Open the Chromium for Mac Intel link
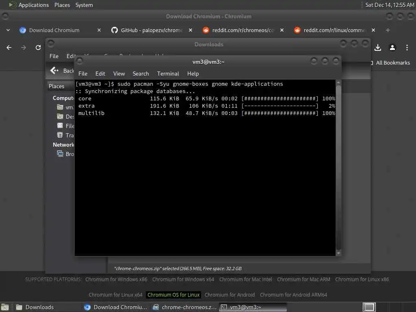The image size is (416, 312). point(245,279)
